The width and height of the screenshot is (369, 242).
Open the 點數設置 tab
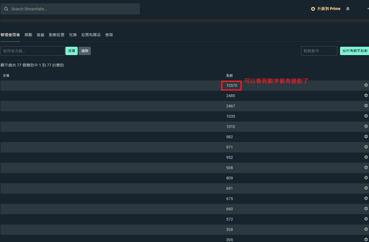coord(57,35)
